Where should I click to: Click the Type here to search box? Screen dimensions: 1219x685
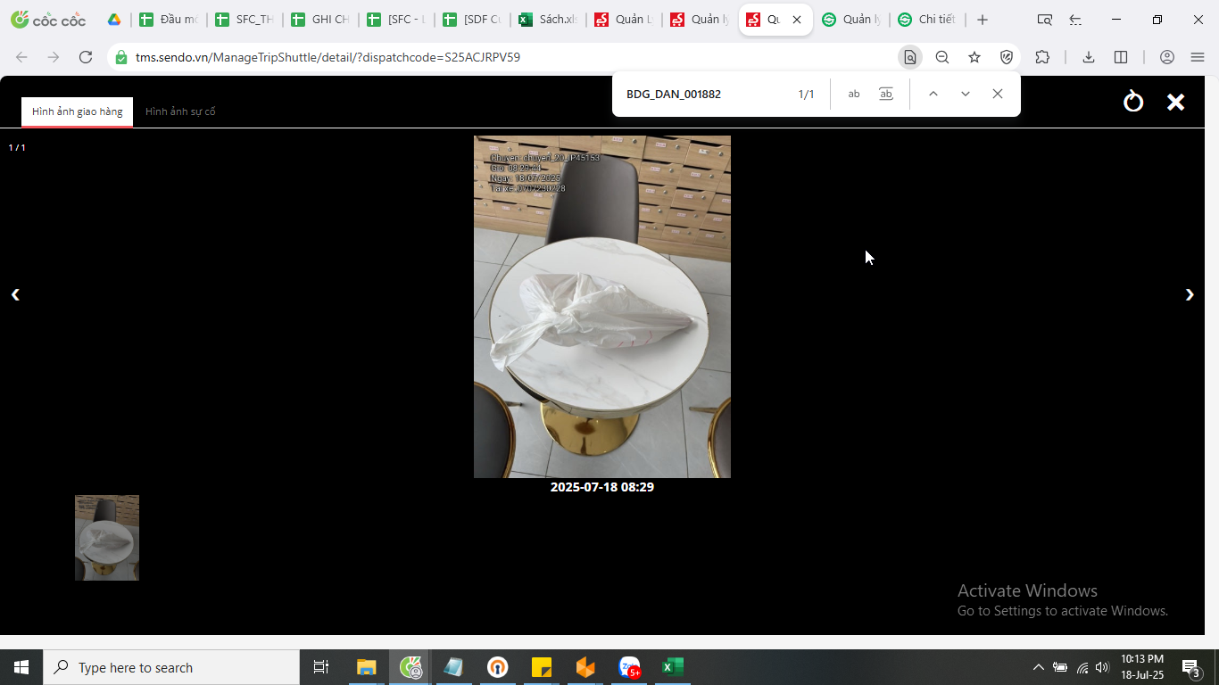(x=171, y=667)
